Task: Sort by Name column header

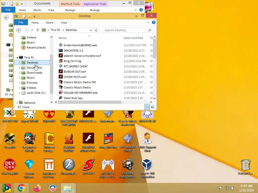Action: click(x=62, y=38)
